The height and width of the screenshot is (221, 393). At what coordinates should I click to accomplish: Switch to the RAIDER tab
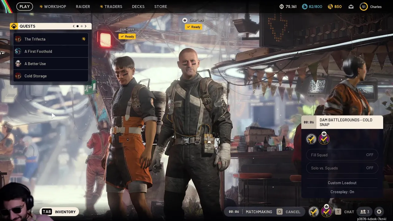[x=83, y=6]
